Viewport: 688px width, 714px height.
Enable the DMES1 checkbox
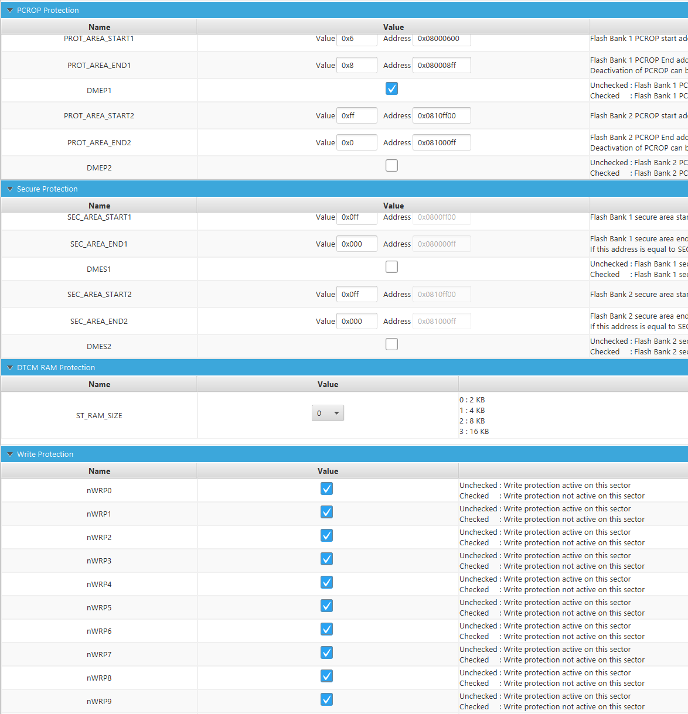tap(391, 267)
